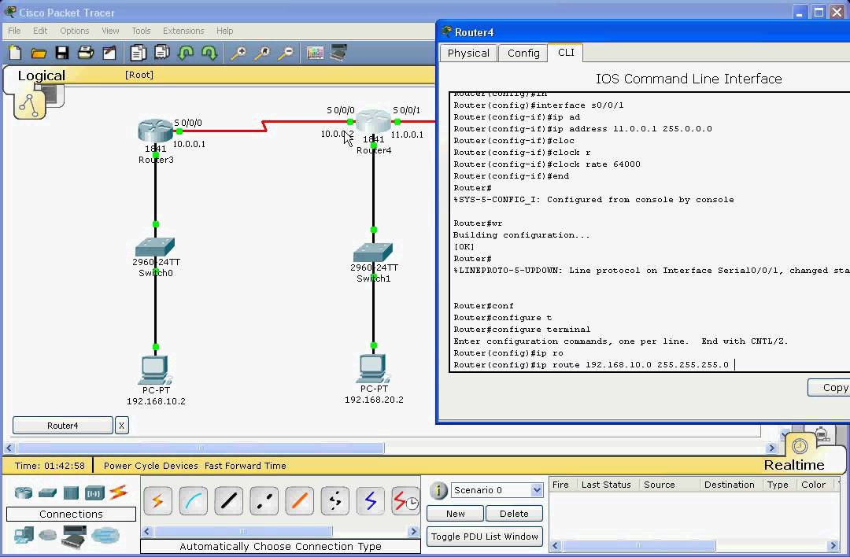Open the Edit menu
850x557 pixels.
pyautogui.click(x=40, y=31)
